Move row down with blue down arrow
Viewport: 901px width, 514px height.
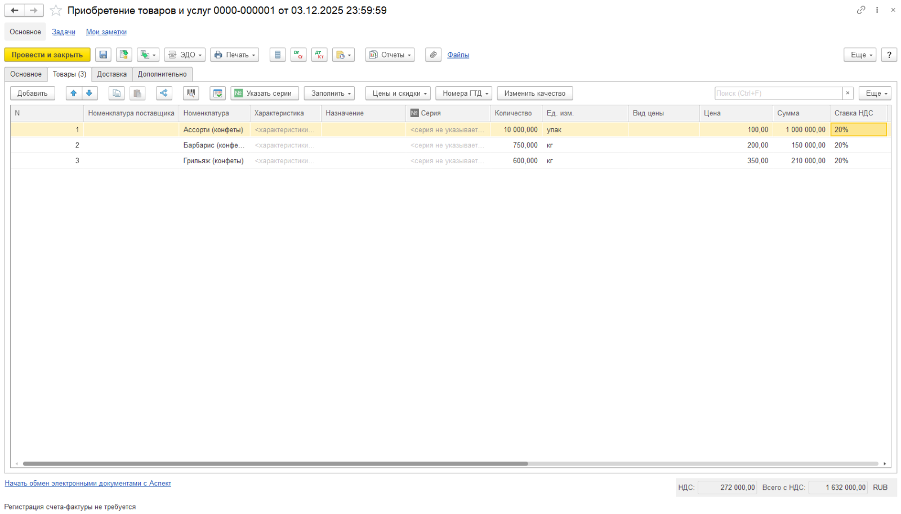(90, 93)
